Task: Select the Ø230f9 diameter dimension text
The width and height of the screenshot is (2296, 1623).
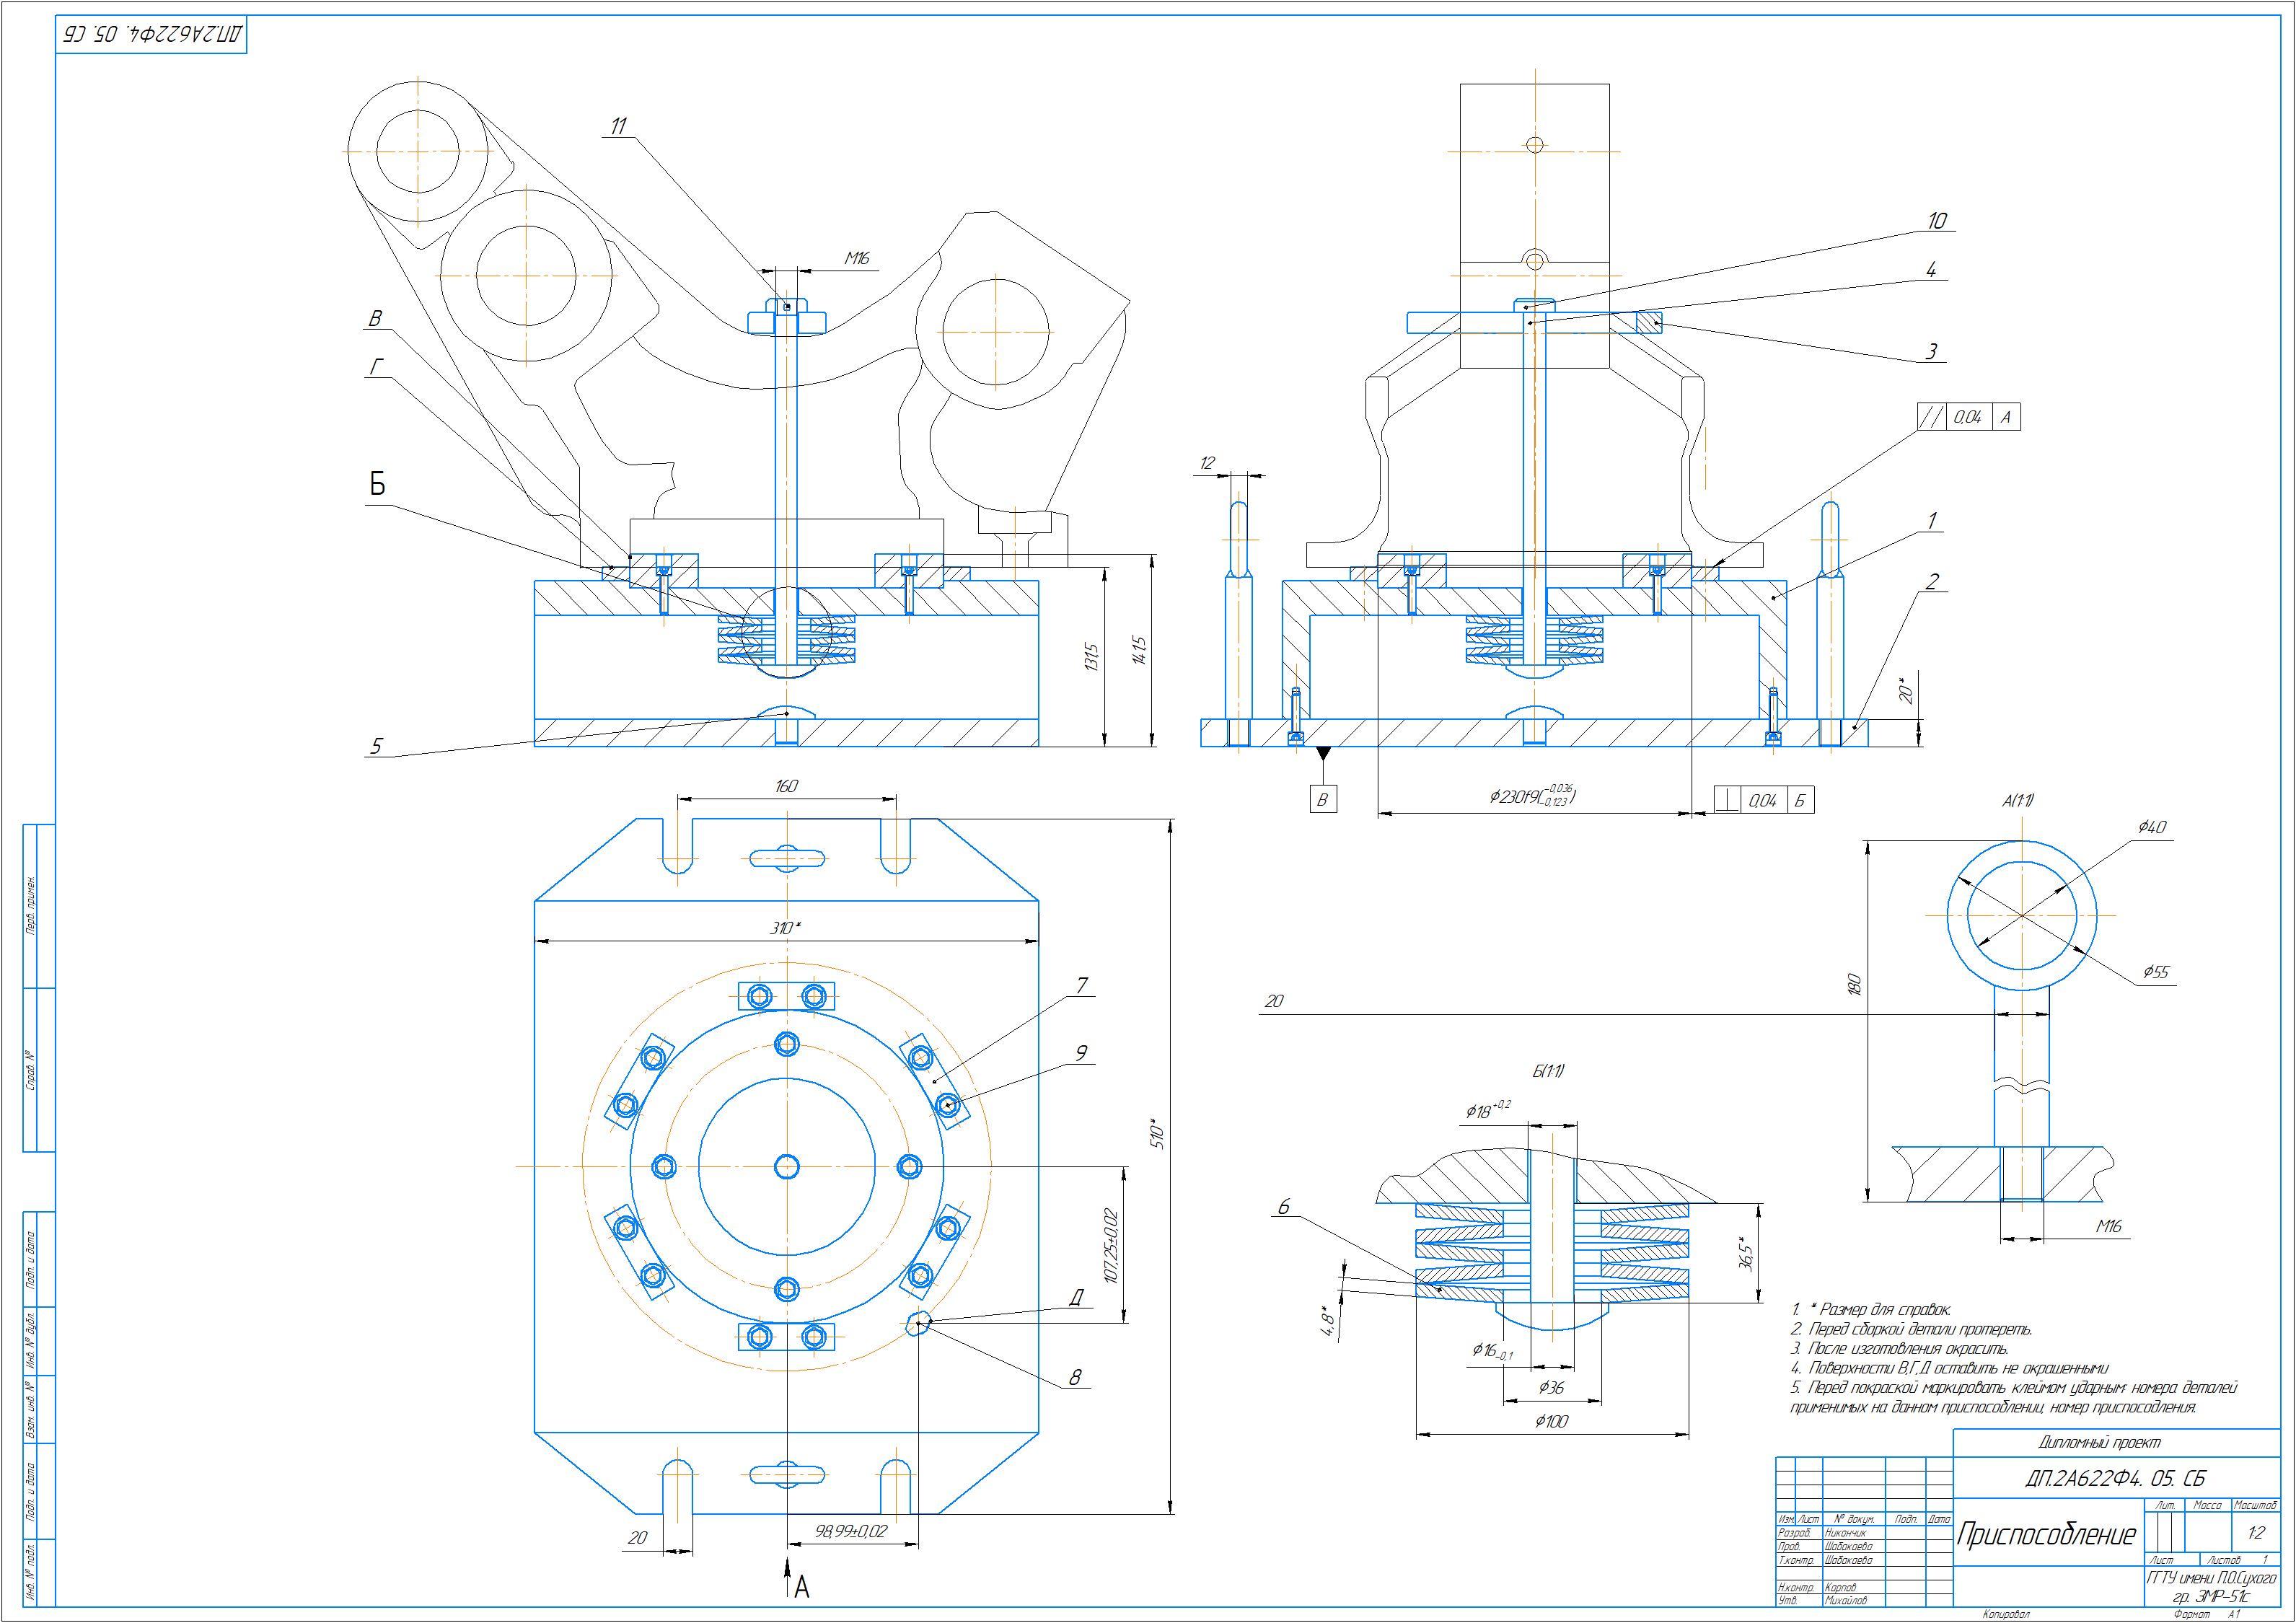Action: 1530,796
